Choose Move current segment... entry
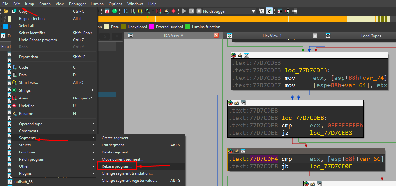Image resolution: width=396 pixels, height=186 pixels. coord(141,159)
